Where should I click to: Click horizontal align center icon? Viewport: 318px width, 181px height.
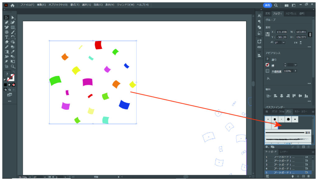pyautogui.click(x=281, y=96)
